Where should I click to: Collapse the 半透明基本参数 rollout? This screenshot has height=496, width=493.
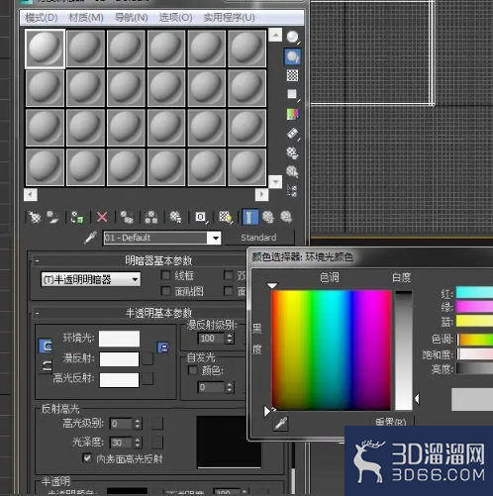[37, 313]
